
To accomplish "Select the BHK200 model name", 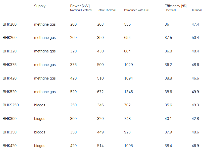I will coord(10,24).
